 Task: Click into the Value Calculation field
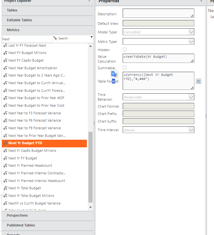tap(158, 58)
